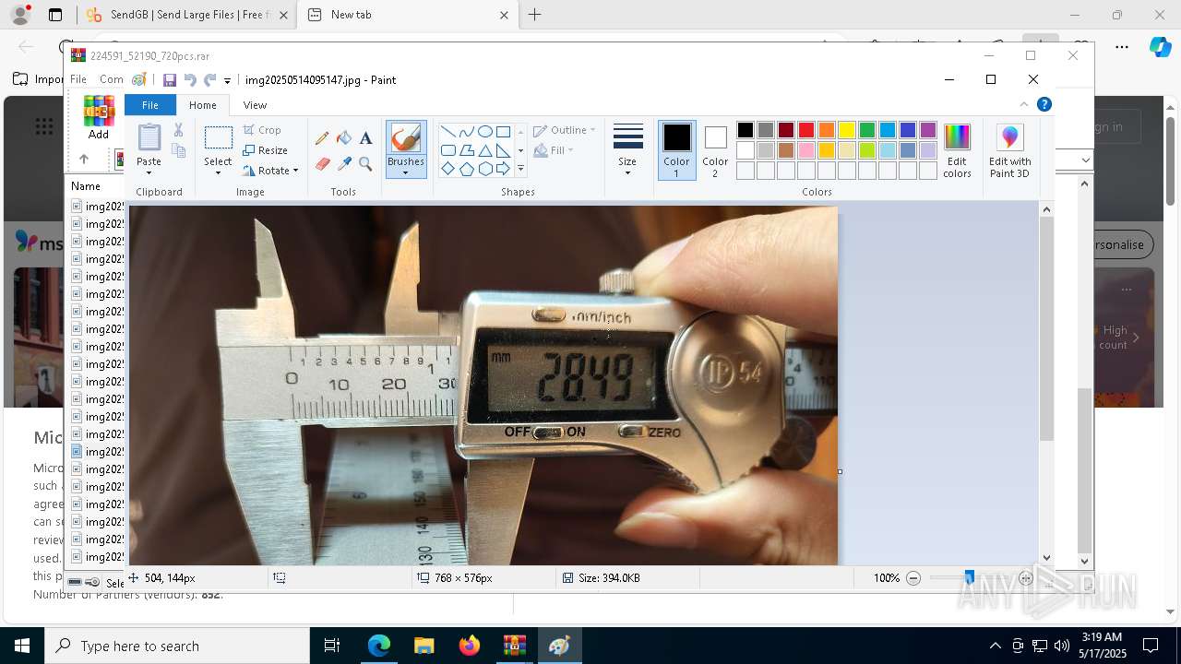
Task: Select the Color picker eyedropper tool
Action: point(344,164)
